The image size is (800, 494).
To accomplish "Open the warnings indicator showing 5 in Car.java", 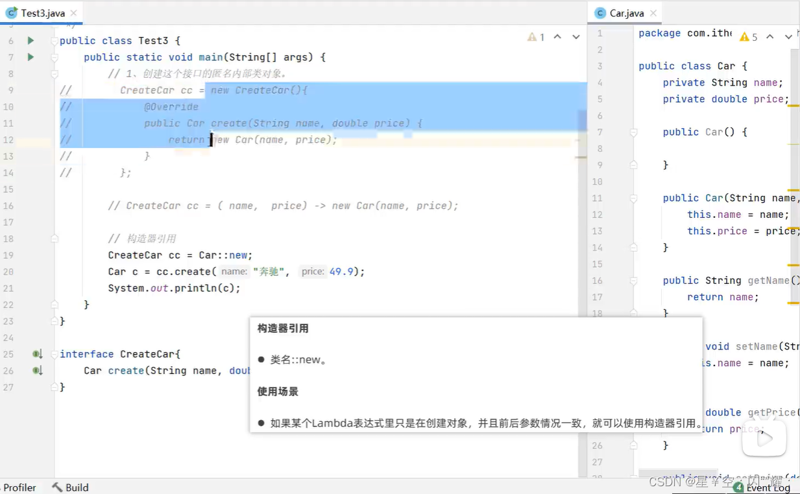I will click(x=745, y=37).
